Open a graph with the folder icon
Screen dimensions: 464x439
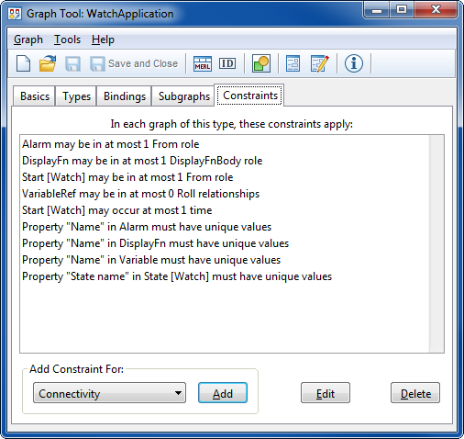pyautogui.click(x=48, y=63)
